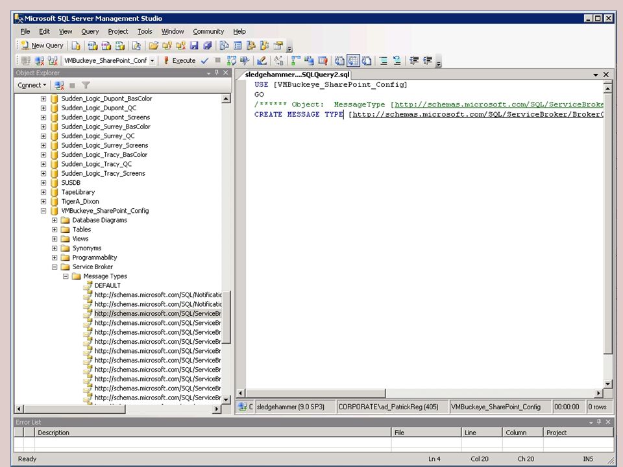623x467 pixels.
Task: Open a new Analysis Services MDX Query
Action: (x=93, y=45)
